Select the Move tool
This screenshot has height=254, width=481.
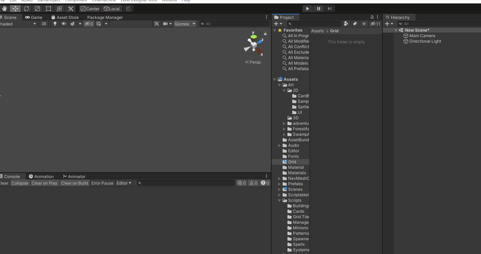tap(15, 9)
